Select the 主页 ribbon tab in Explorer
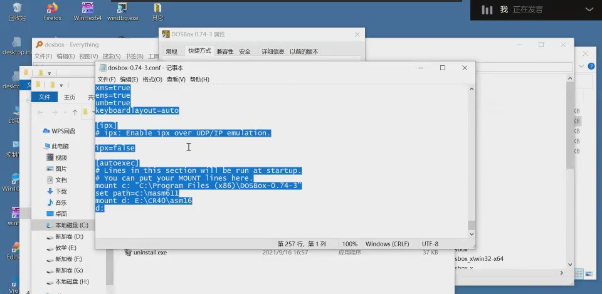This screenshot has width=602, height=294. pyautogui.click(x=70, y=97)
